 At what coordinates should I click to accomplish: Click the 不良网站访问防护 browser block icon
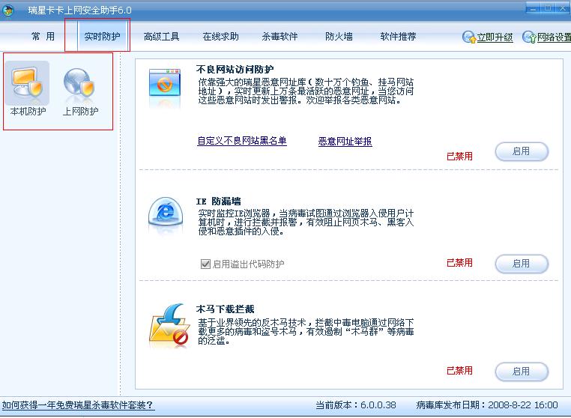pyautogui.click(x=165, y=83)
